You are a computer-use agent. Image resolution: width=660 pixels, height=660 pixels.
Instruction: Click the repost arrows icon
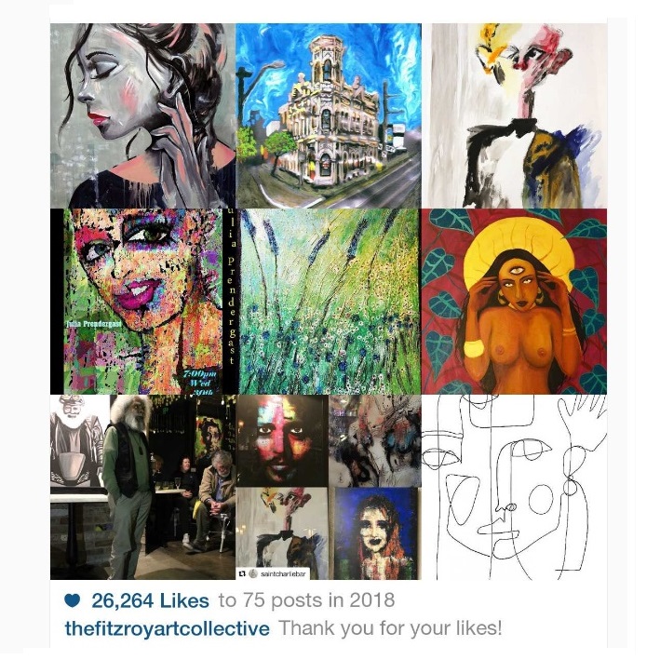(242, 573)
